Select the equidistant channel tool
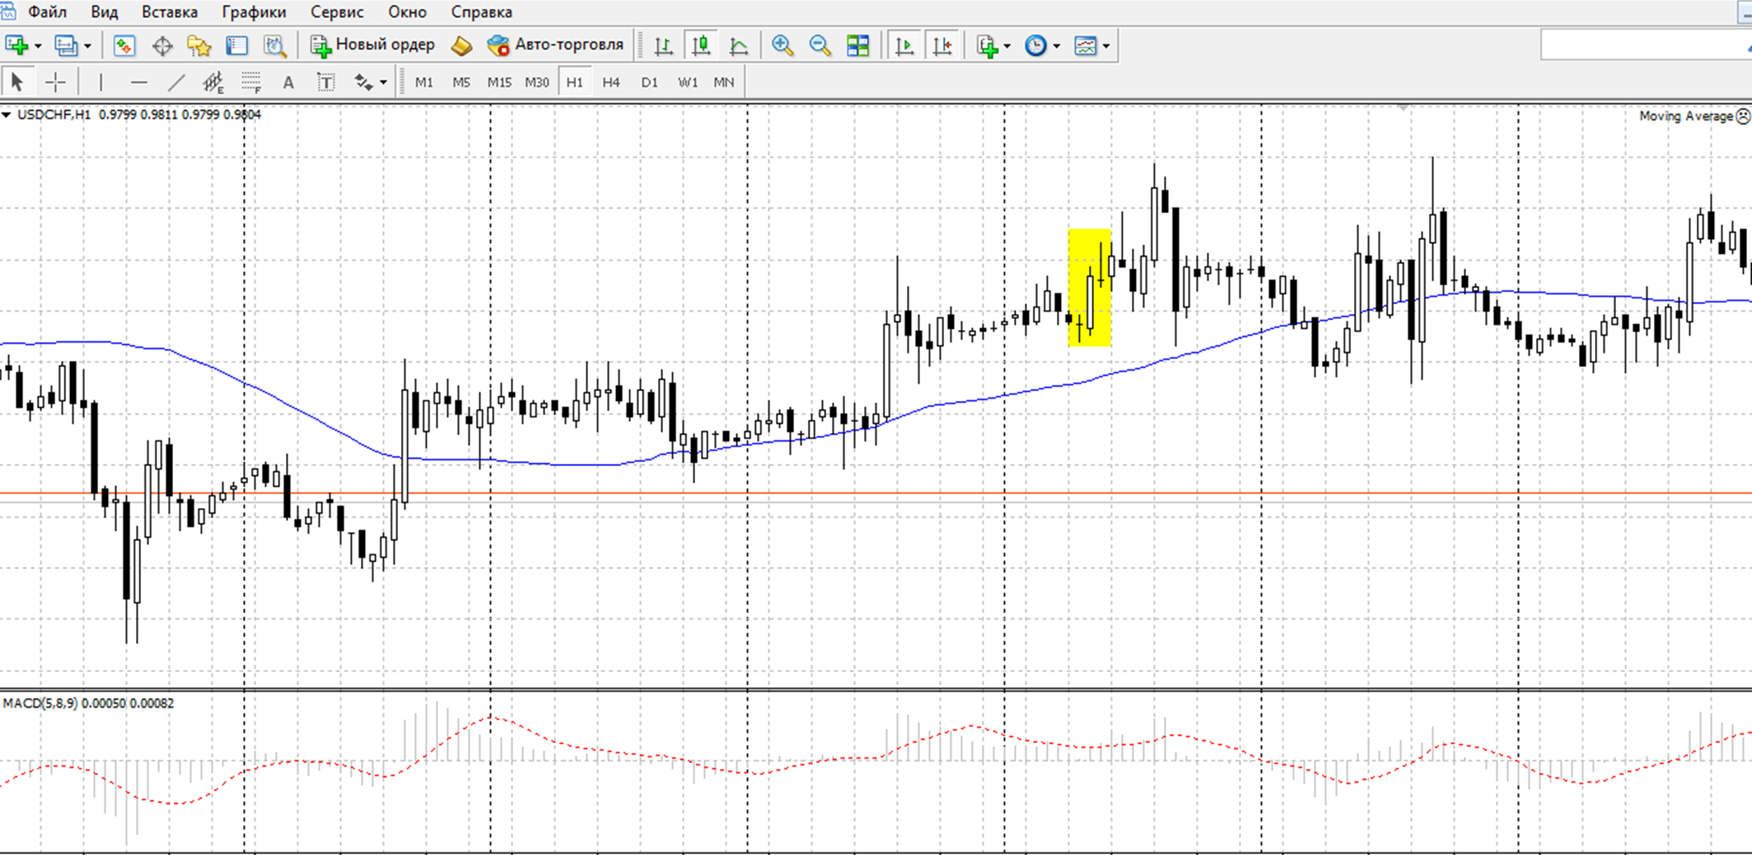The image size is (1752, 855). (x=213, y=82)
